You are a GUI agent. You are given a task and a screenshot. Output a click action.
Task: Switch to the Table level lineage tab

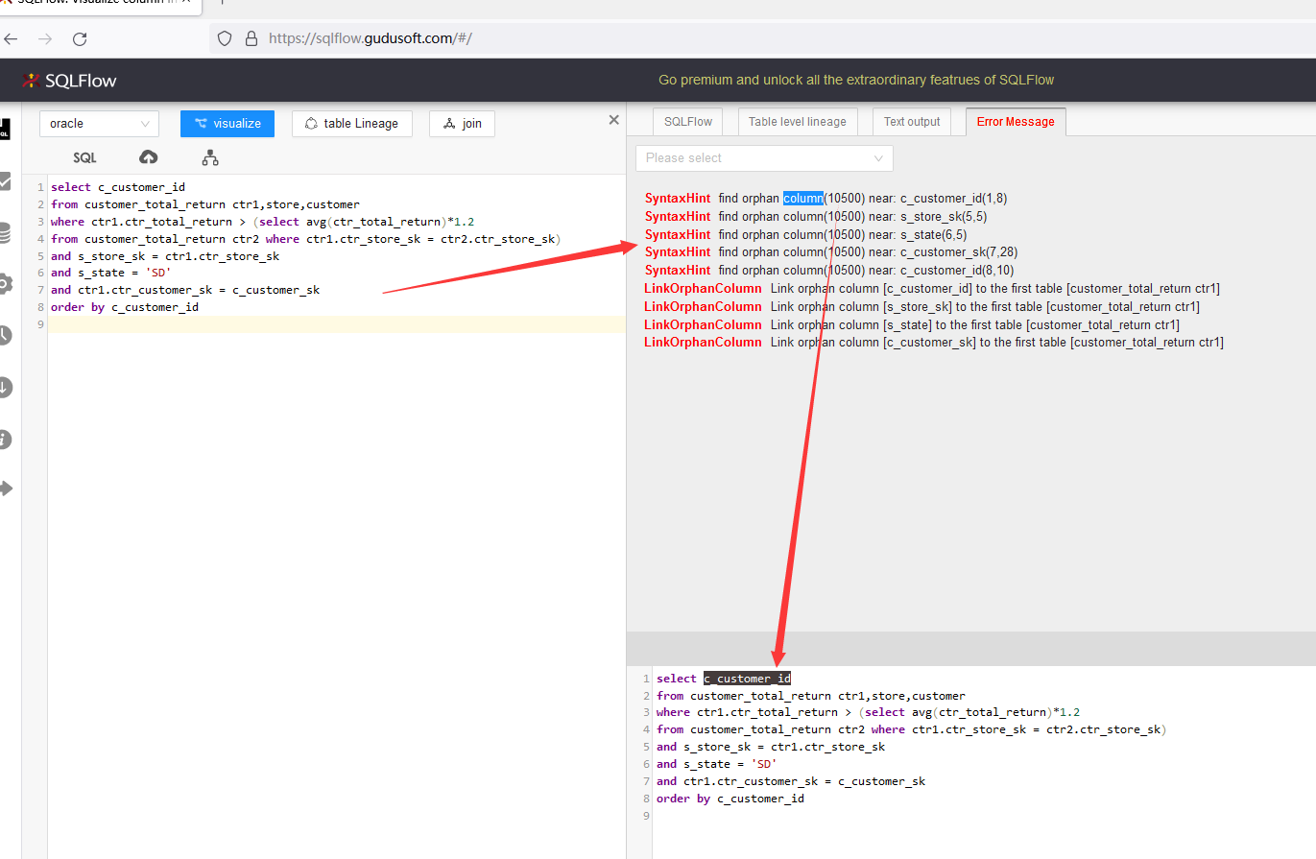(795, 121)
